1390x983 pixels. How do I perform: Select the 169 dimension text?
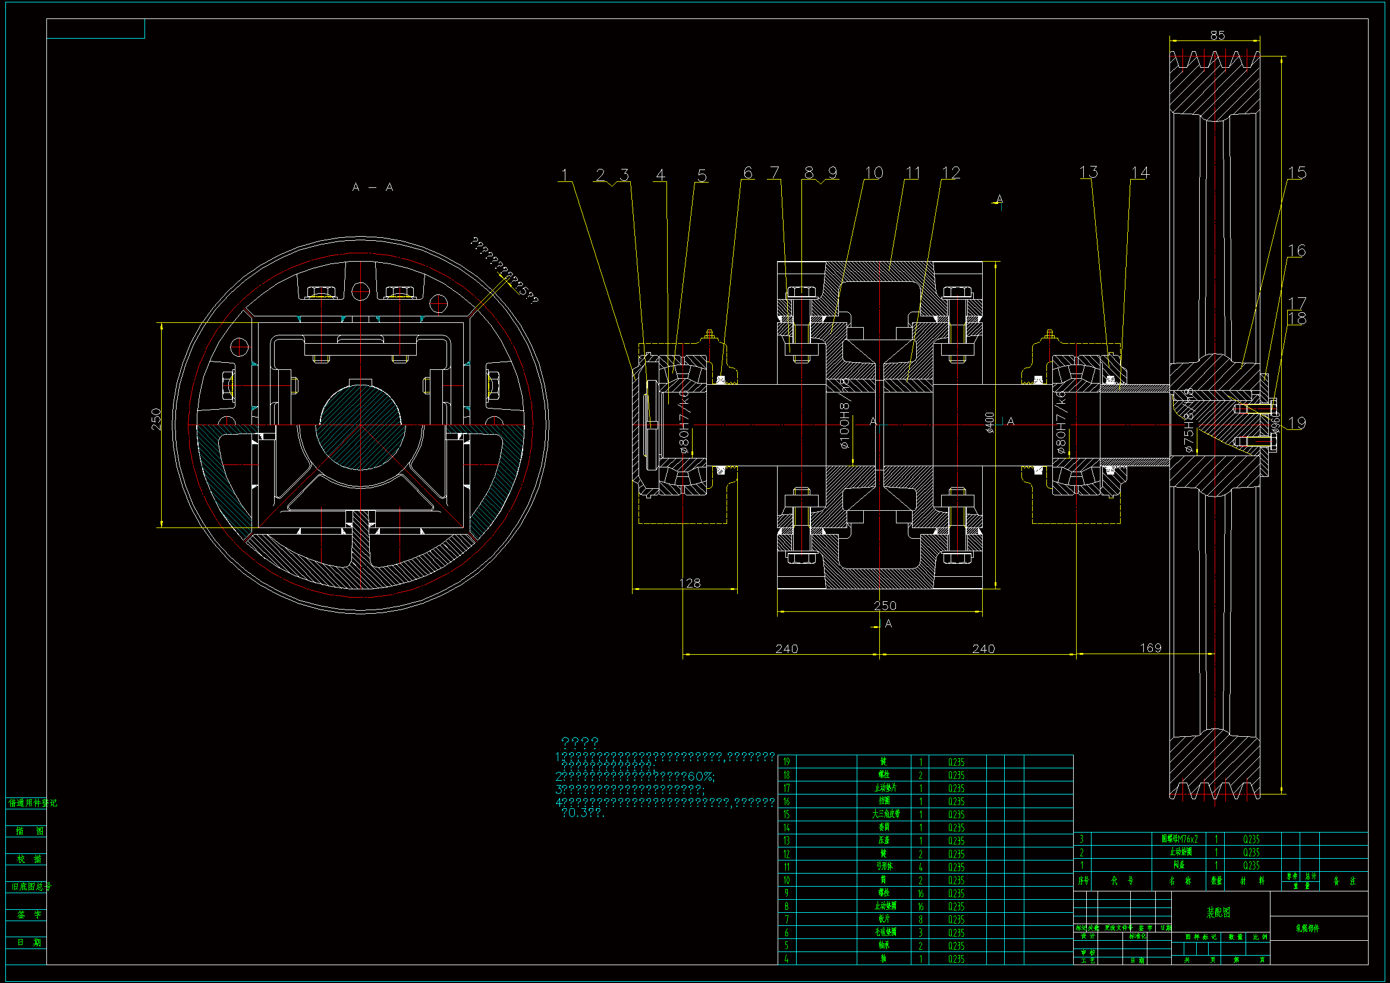coord(1150,648)
